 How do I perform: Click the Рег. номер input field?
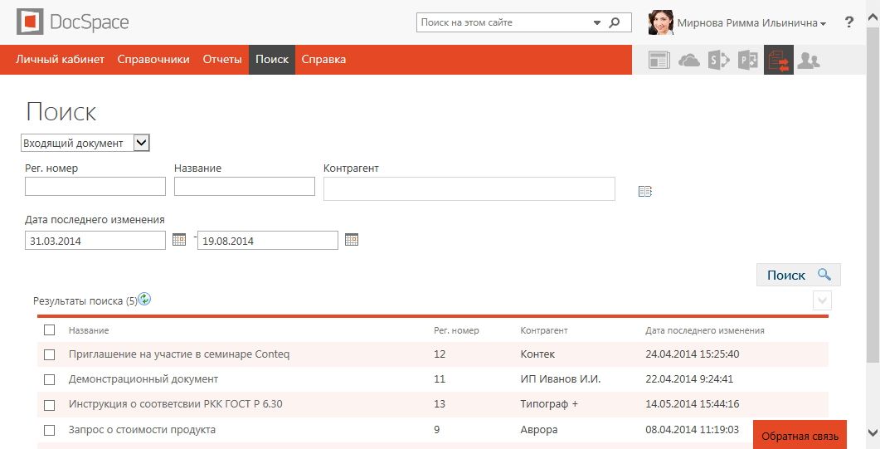[x=95, y=187]
